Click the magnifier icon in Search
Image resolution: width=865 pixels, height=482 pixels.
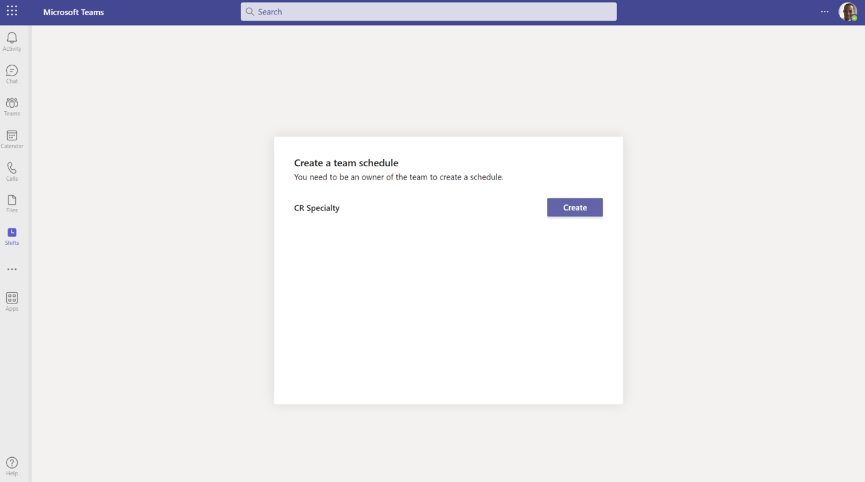250,11
